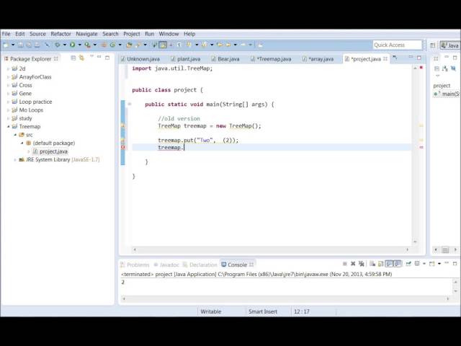Click the Debug bug icon in toolbar
This screenshot has width=461, height=346.
(58, 45)
